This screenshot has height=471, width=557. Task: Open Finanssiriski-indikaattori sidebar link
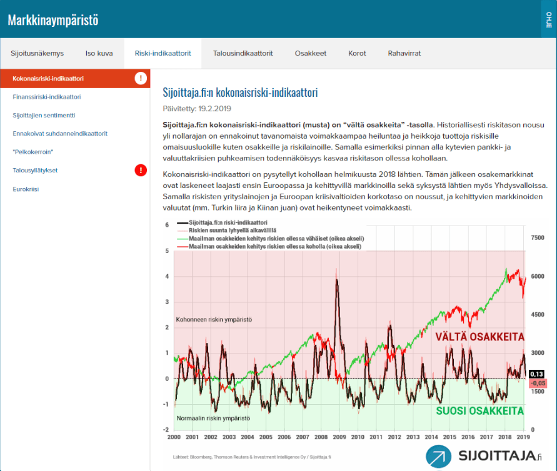pos(47,97)
